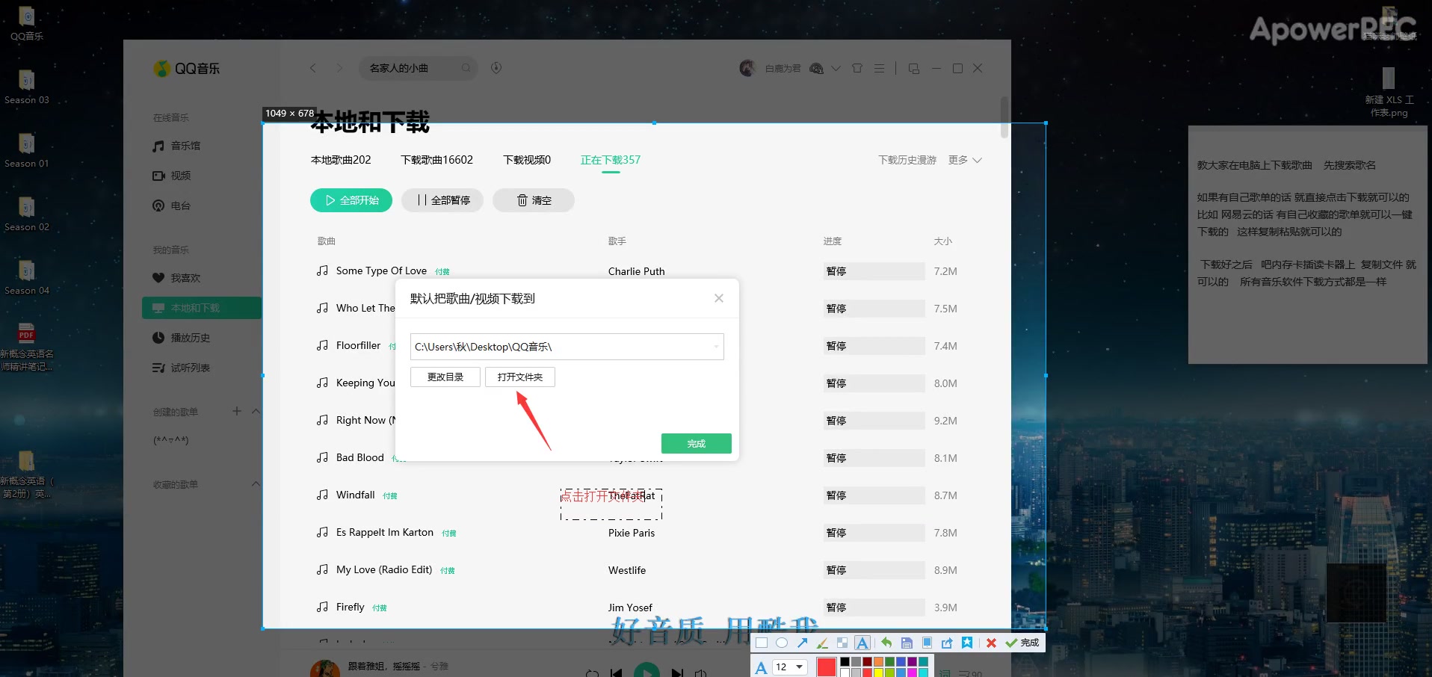Click the search magnifier icon
The width and height of the screenshot is (1432, 677).
[x=466, y=68]
